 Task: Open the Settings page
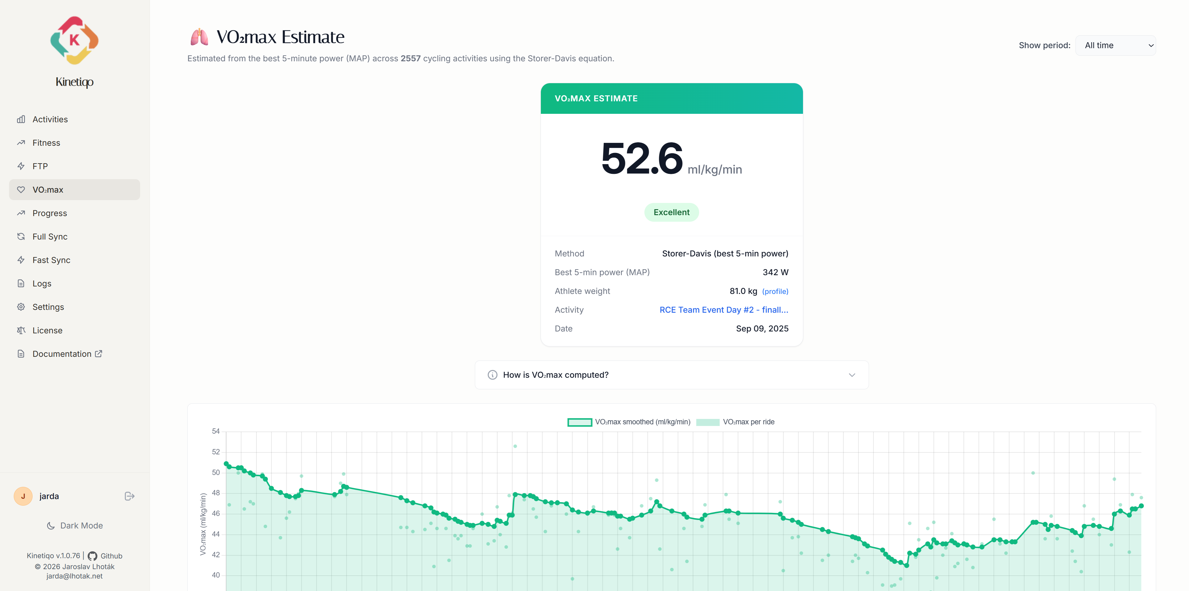[x=74, y=307]
